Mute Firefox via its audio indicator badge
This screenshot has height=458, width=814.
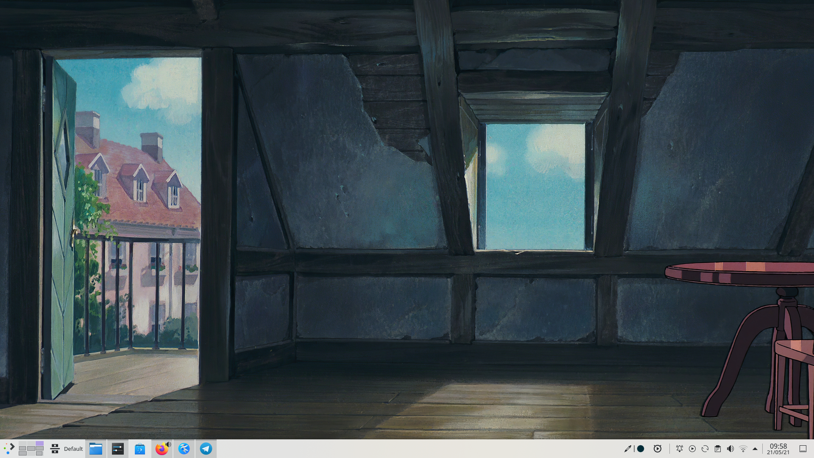pyautogui.click(x=168, y=444)
